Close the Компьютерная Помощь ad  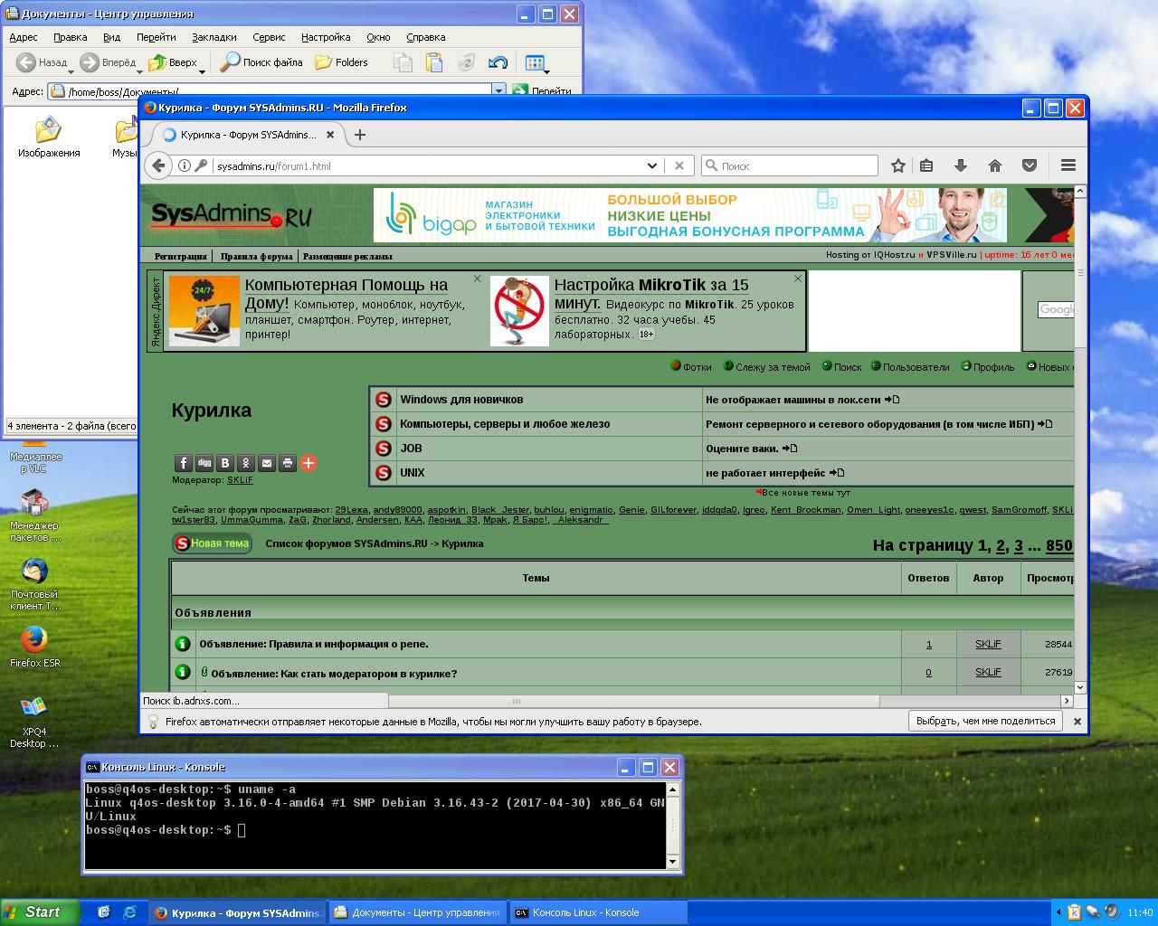point(477,279)
